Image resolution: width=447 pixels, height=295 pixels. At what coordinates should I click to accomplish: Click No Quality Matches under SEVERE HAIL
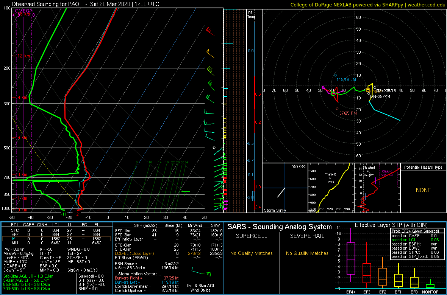(307, 253)
